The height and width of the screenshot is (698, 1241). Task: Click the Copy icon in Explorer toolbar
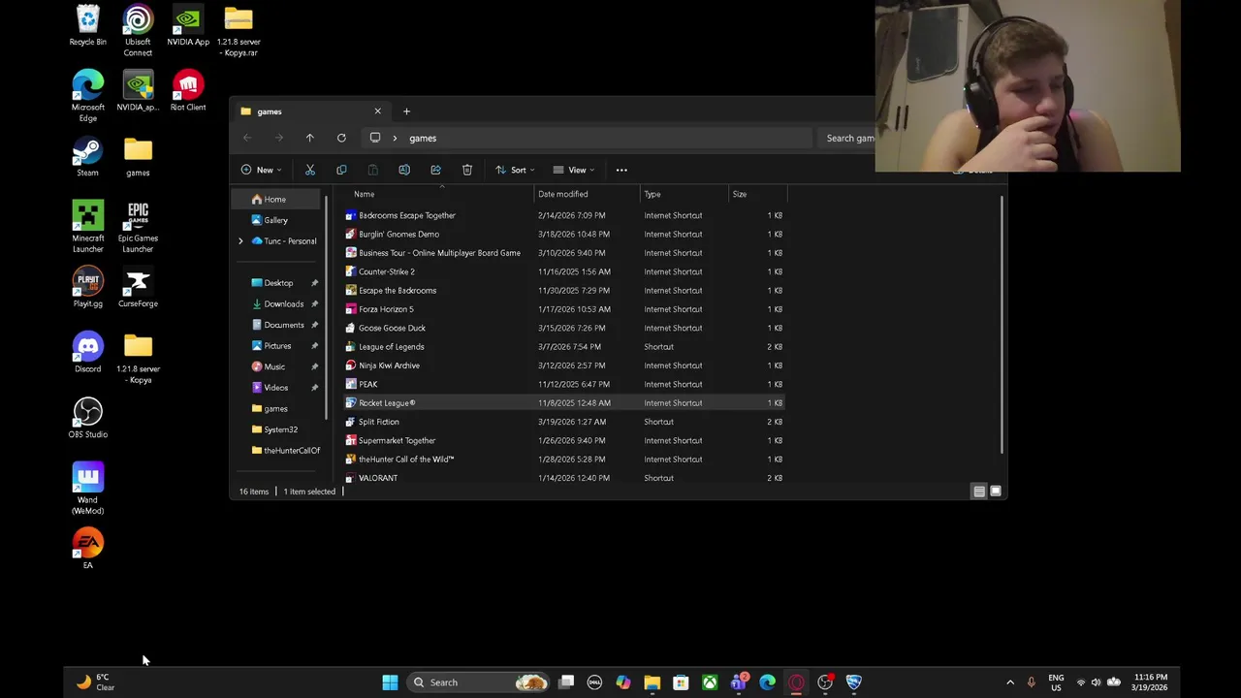coord(341,170)
